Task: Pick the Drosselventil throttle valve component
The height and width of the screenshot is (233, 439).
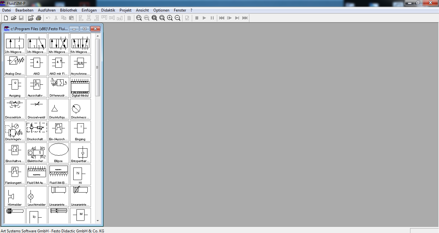Action: pyautogui.click(x=36, y=109)
